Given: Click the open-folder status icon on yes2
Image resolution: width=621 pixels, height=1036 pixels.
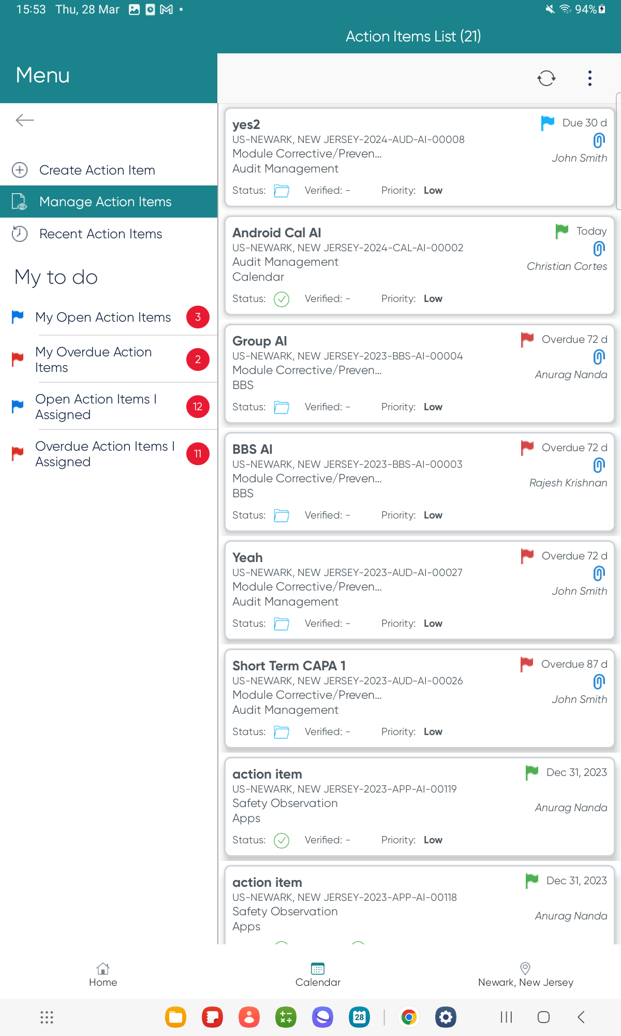Looking at the screenshot, I should [282, 191].
